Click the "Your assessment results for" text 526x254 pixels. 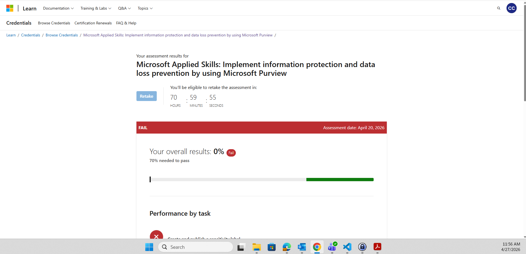(163, 56)
